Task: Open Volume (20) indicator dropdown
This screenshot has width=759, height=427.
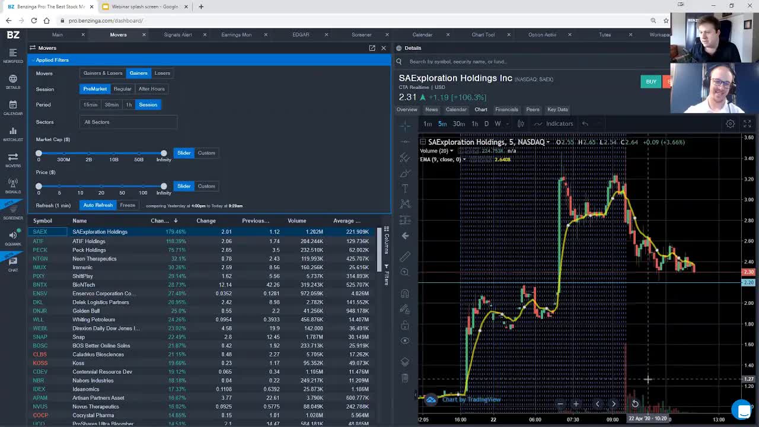Action: tap(452, 151)
